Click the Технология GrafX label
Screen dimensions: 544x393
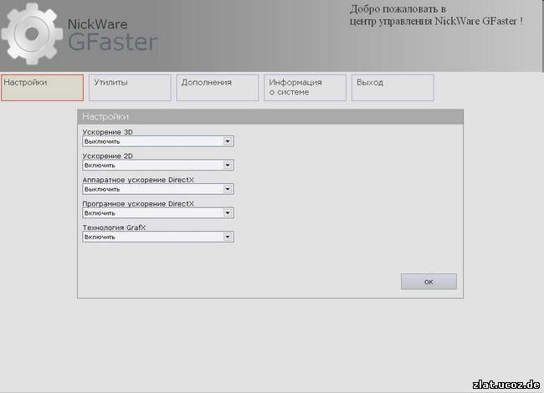pyautogui.click(x=114, y=227)
